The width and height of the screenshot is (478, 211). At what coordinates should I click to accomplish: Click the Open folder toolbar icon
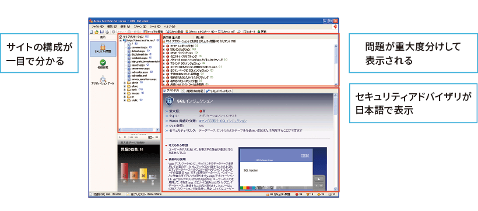(x=96, y=31)
